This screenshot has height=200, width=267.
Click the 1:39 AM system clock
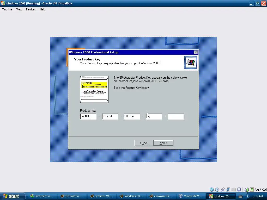(257, 196)
